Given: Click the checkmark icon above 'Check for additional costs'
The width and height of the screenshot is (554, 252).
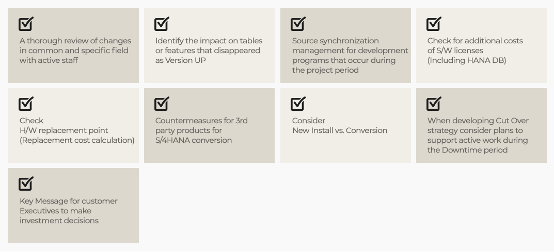Looking at the screenshot, I should [x=434, y=24].
